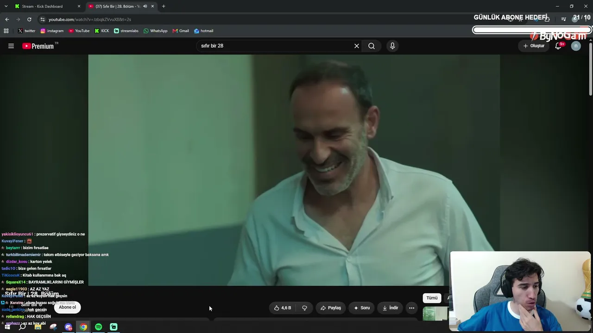Switch to the Stream - Kick Dashboard tab
This screenshot has height=333, width=593.
(42, 6)
